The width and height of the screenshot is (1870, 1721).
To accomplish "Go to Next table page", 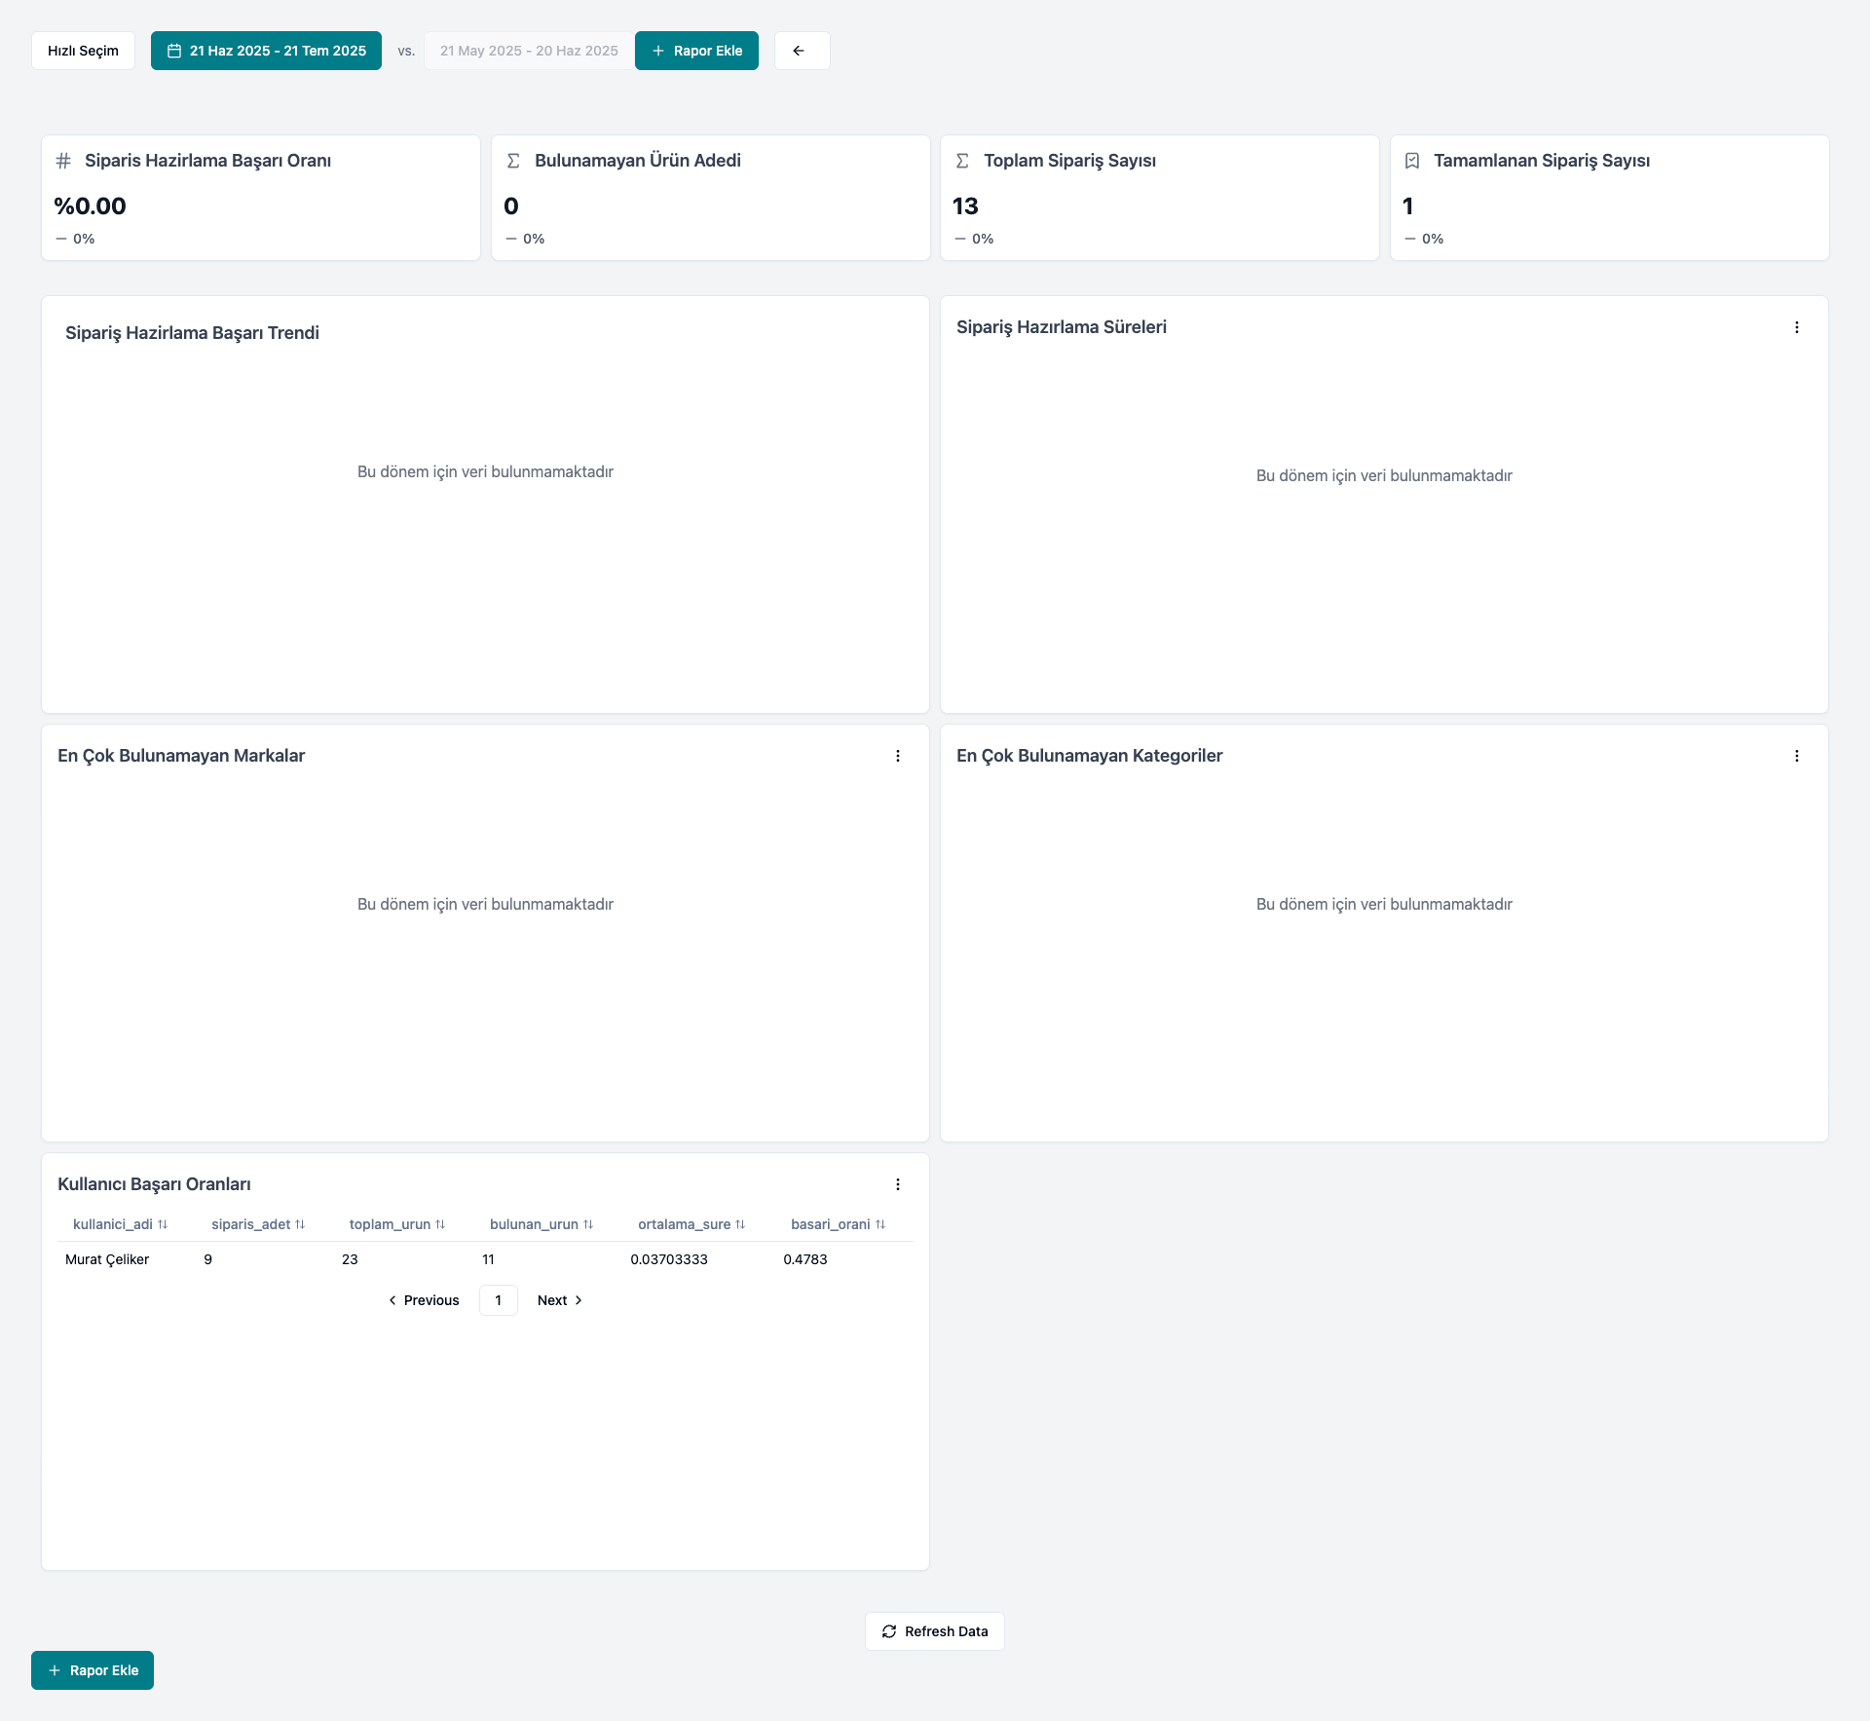I will point(559,1300).
